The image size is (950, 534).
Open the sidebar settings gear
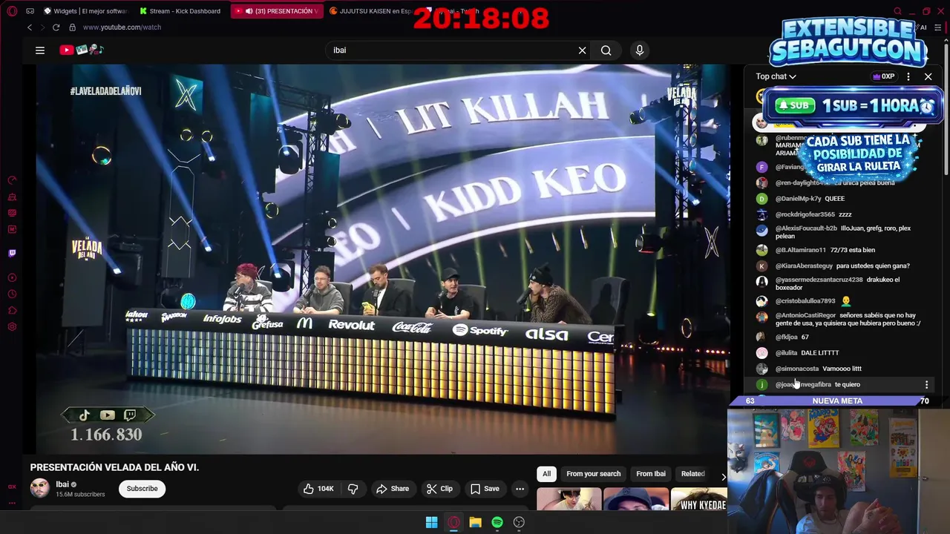(12, 327)
